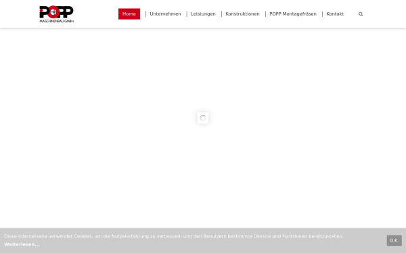406x253 pixels.
Task: Open the Kontakt page
Action: 335,14
